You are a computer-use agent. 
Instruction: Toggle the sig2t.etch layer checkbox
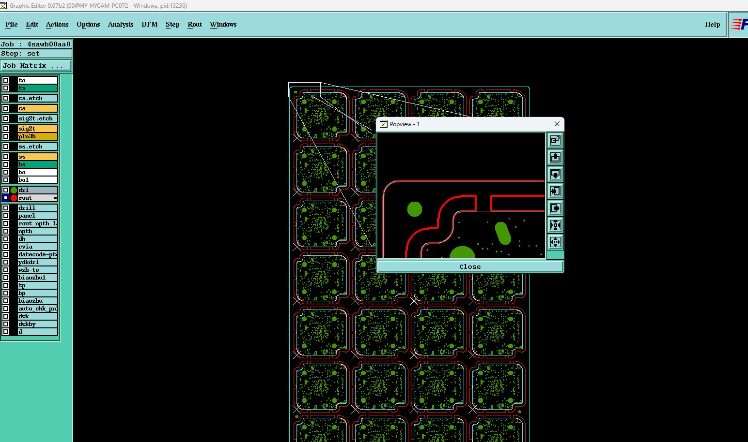coord(6,118)
